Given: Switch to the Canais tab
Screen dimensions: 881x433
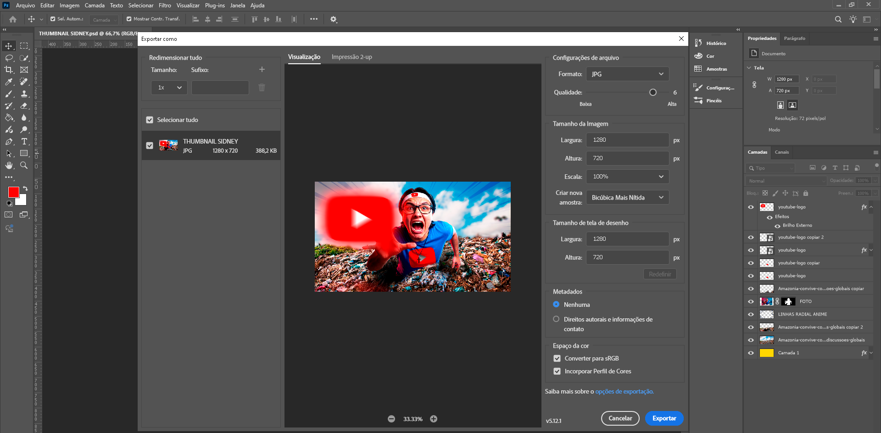Looking at the screenshot, I should coord(781,152).
